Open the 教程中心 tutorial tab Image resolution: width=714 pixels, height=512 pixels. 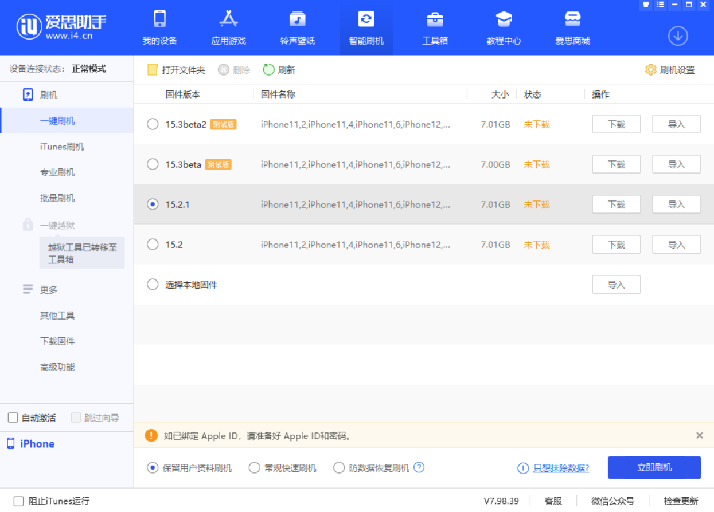504,27
